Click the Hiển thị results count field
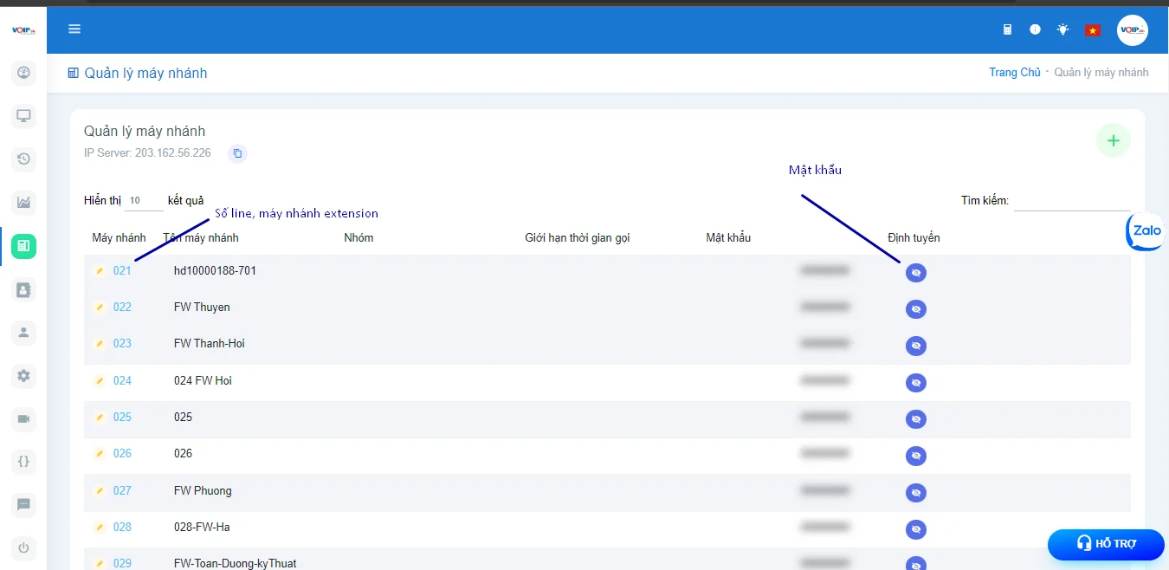 point(144,201)
